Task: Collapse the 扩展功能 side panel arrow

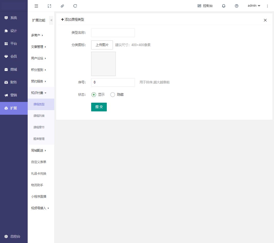Action: (x=51, y=20)
